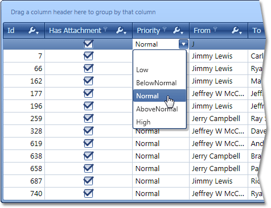
Task: Toggle the attachment checkbox for Id 619
Action: click(x=88, y=143)
